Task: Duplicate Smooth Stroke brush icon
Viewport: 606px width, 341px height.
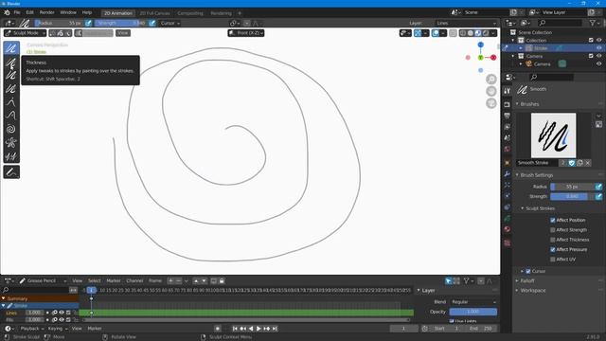Action: pos(579,163)
